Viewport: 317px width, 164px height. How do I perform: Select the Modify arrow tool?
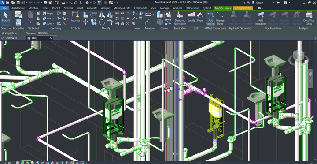6,17
